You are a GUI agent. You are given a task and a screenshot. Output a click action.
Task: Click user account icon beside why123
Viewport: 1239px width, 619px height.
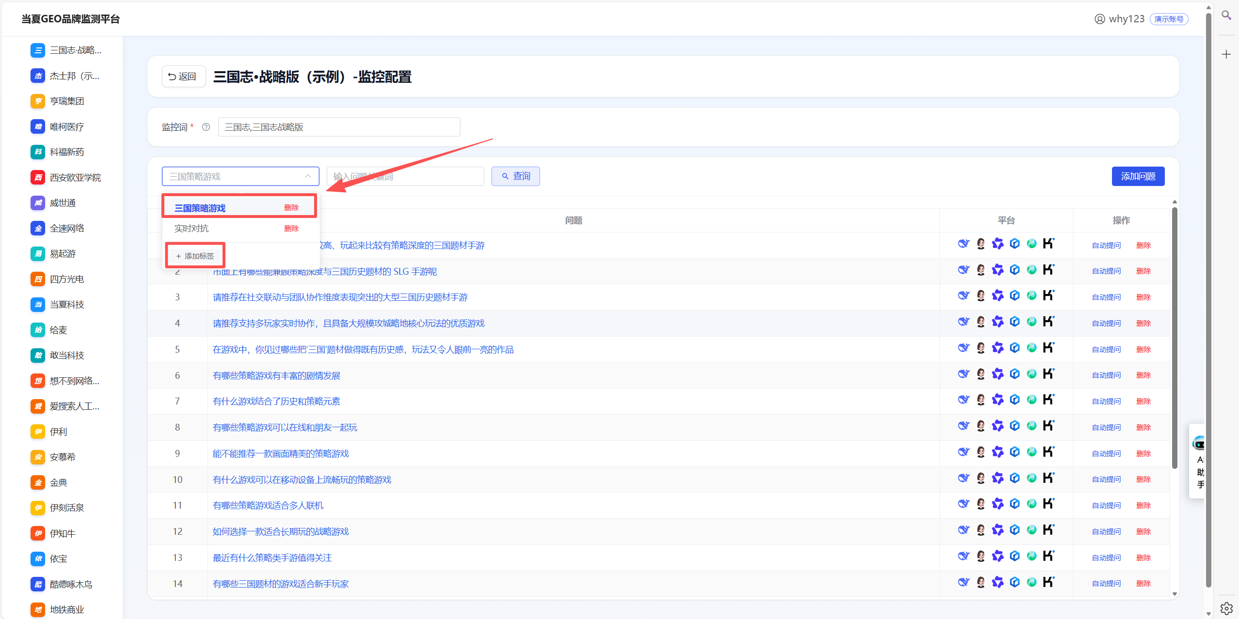point(1099,19)
